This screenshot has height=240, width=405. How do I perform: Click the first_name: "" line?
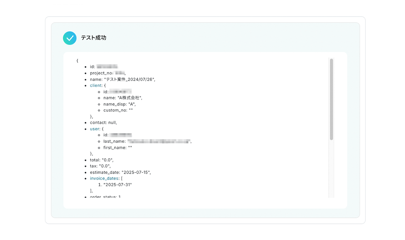[118, 148]
